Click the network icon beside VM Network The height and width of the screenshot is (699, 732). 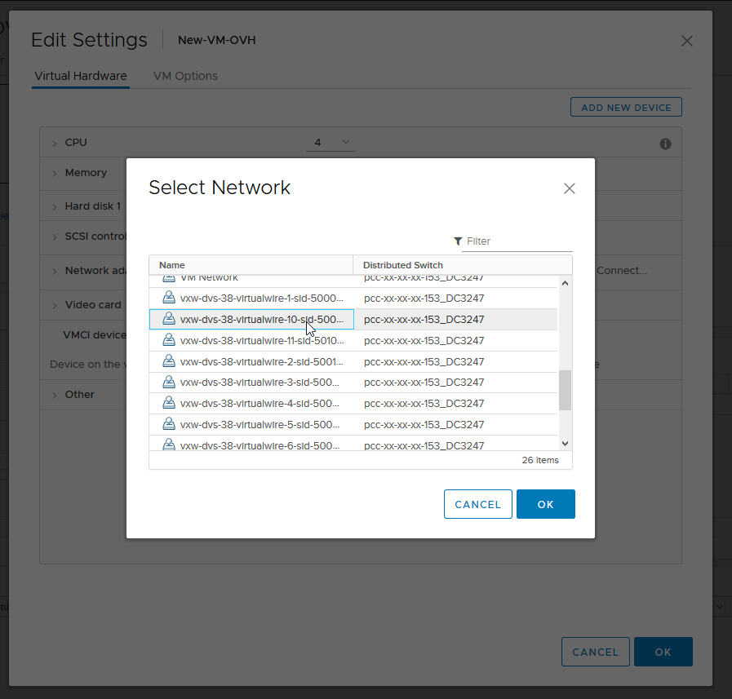(x=169, y=277)
